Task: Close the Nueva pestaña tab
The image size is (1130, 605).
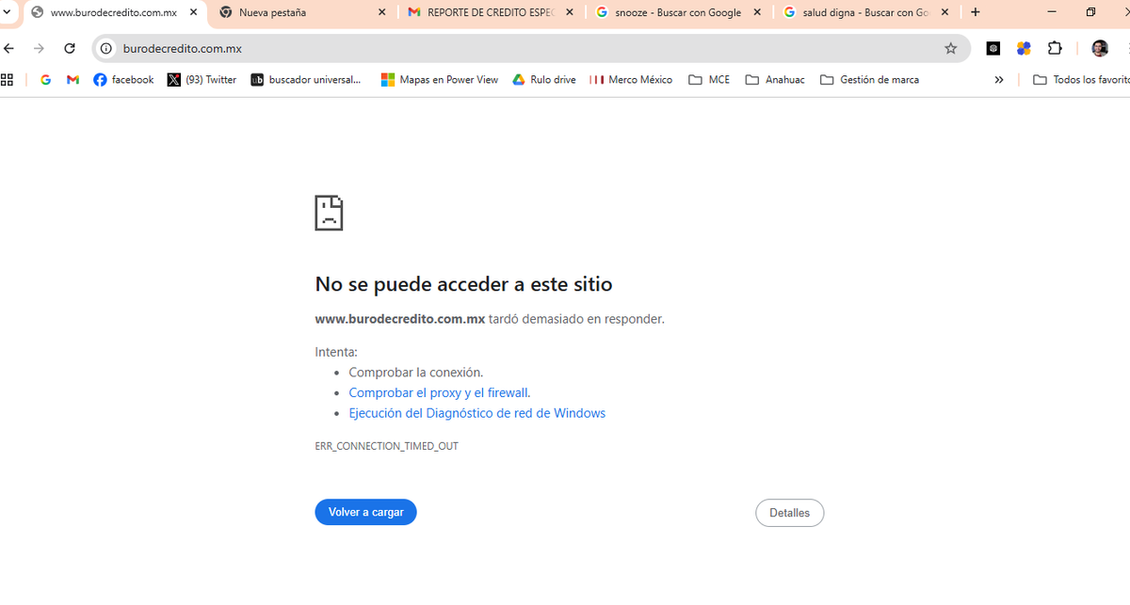Action: [x=381, y=12]
